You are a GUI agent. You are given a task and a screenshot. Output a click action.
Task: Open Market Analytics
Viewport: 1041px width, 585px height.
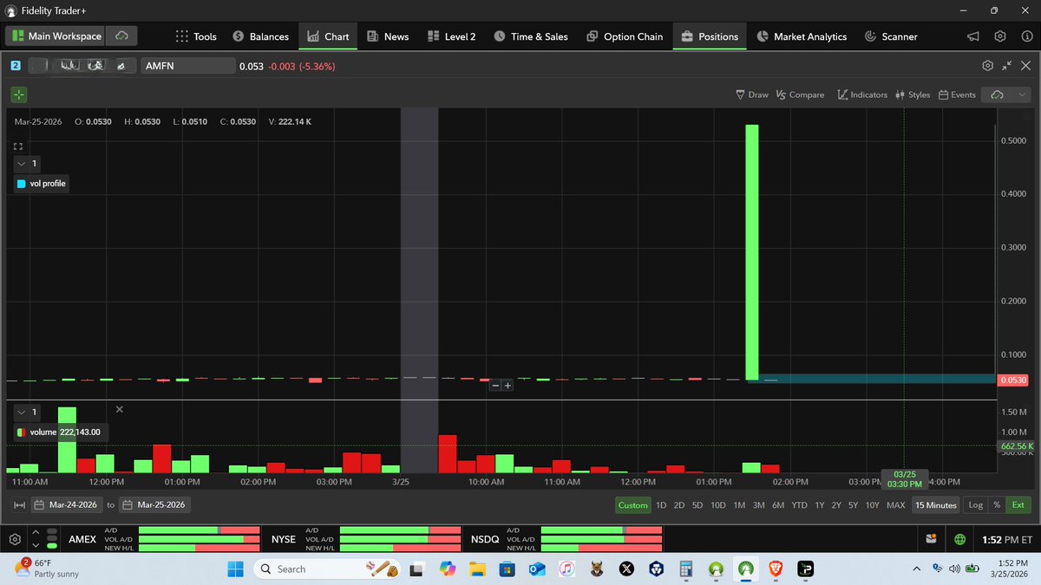click(x=802, y=36)
